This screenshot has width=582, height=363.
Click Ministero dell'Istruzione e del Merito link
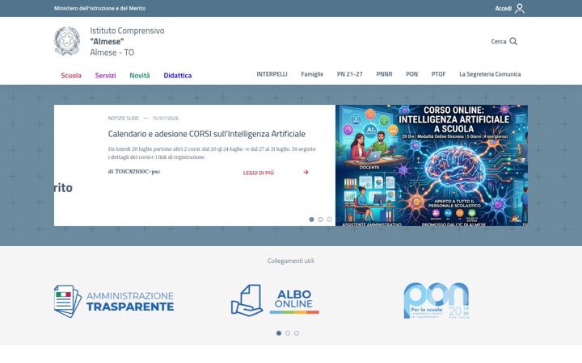[99, 8]
